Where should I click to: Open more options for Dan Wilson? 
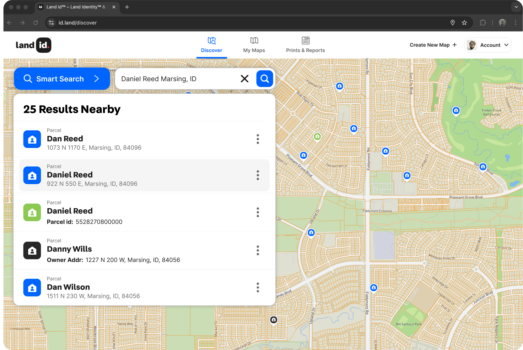(x=258, y=287)
